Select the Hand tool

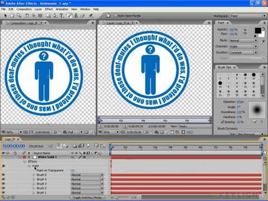point(12,16)
